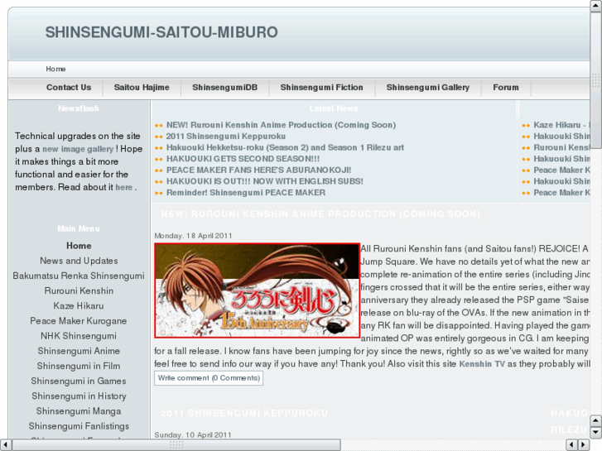Click the vertical scrollbar up arrow
Screen dimensions: 602x451
point(596,6)
